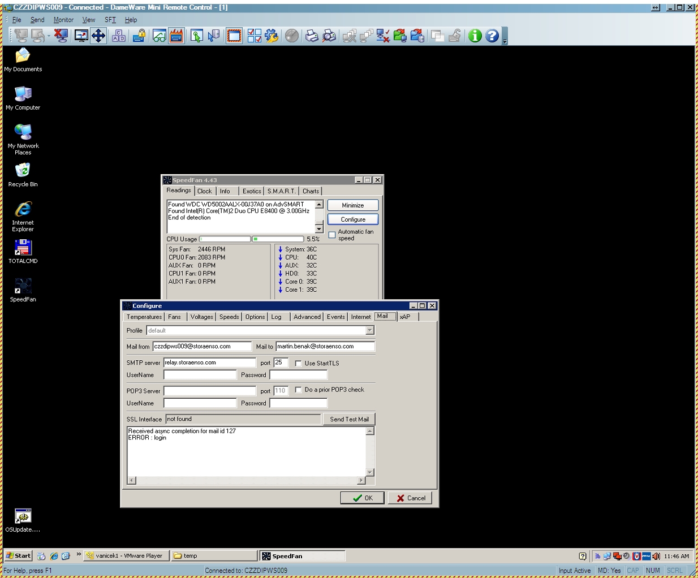
Task: Click the flaming keyboard toolbar icon
Action: pyautogui.click(x=176, y=36)
